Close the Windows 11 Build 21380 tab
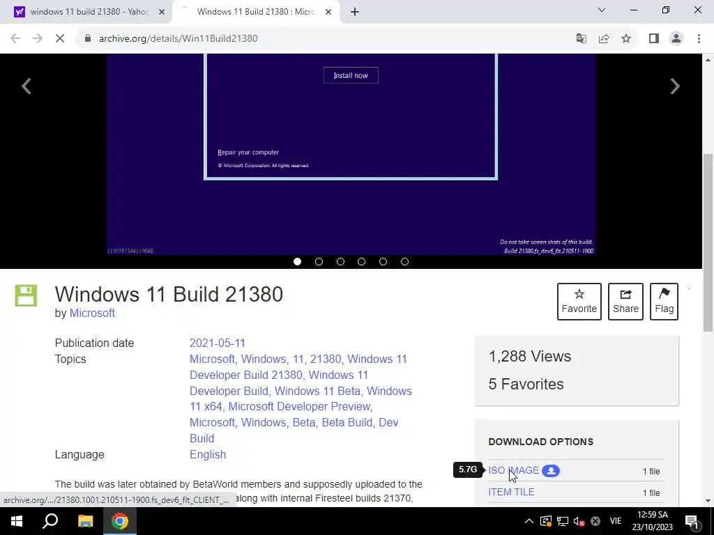Image resolution: width=714 pixels, height=535 pixels. [328, 12]
